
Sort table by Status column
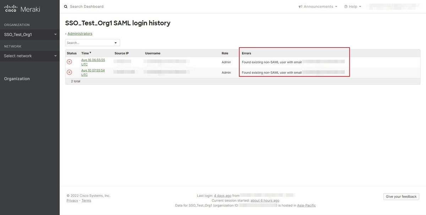(72, 53)
